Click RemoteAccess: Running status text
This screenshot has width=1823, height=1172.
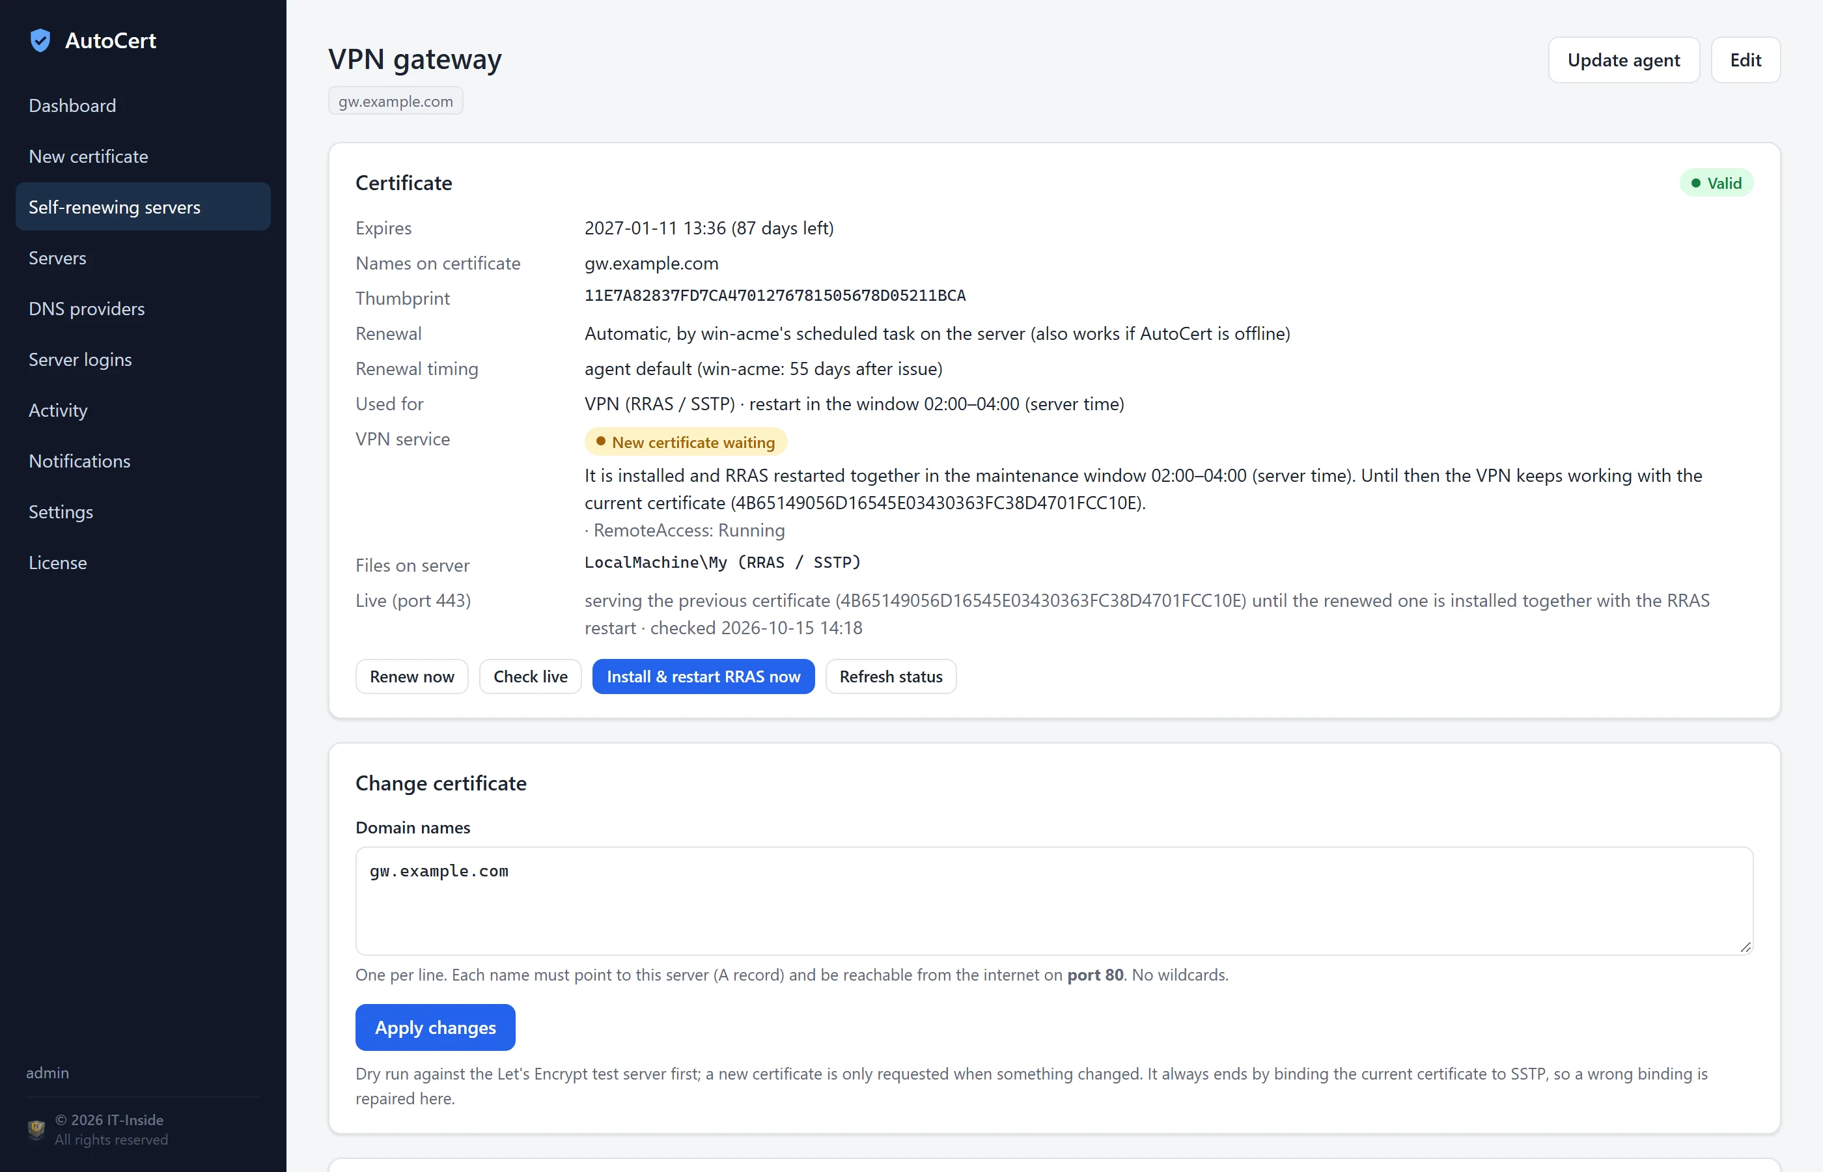point(689,531)
